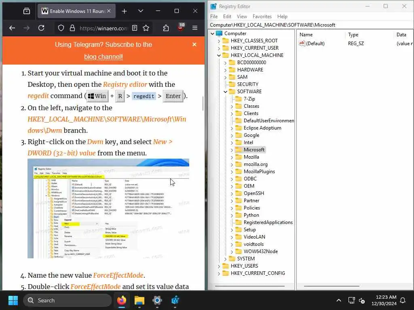Select the 7-Zip key folder icon
The width and height of the screenshot is (414, 310).
pyautogui.click(x=239, y=98)
